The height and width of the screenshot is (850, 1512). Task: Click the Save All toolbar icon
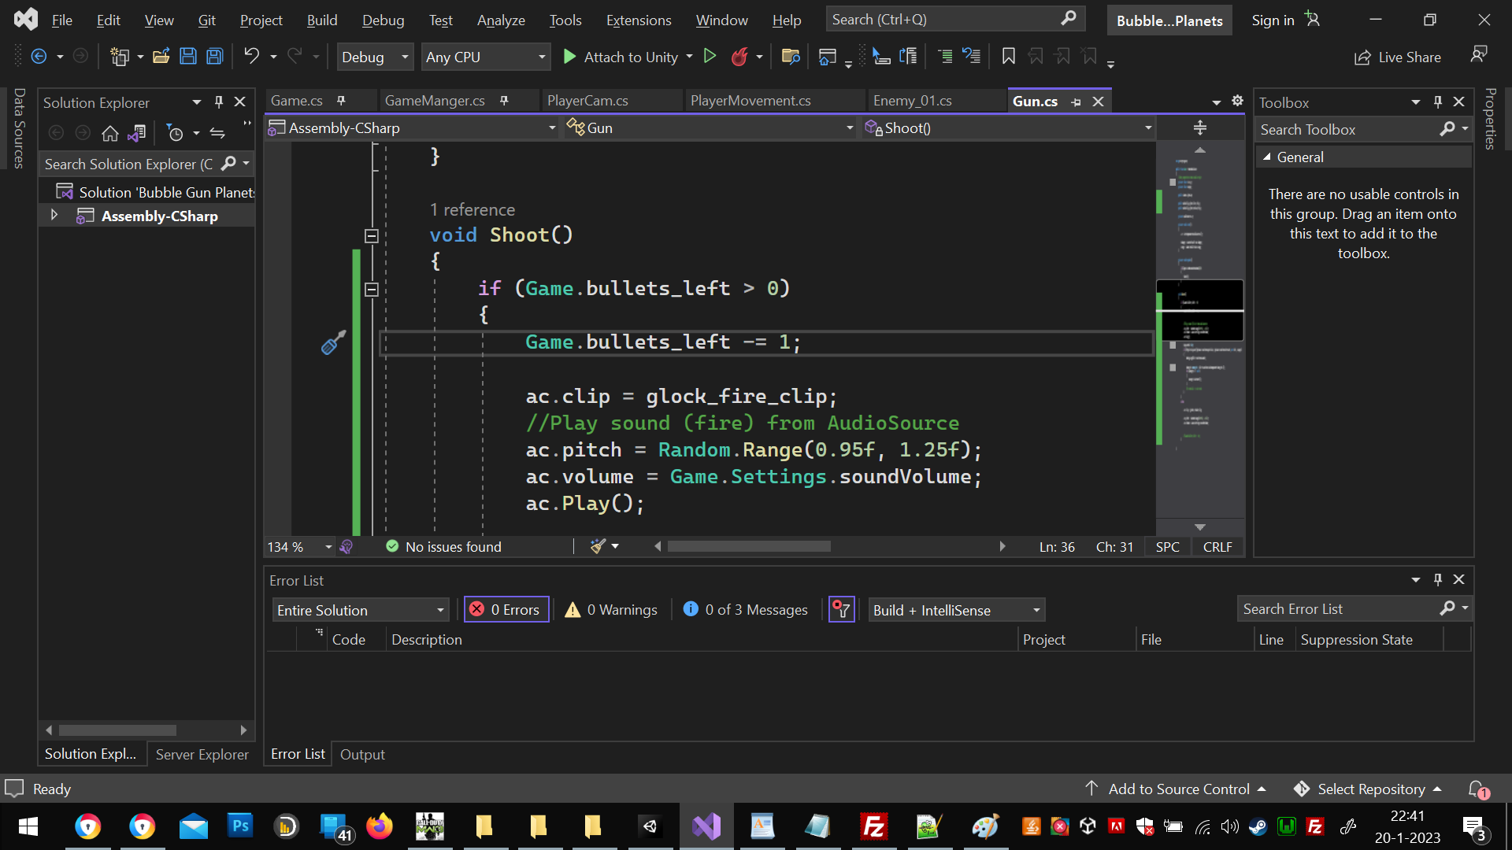214,57
